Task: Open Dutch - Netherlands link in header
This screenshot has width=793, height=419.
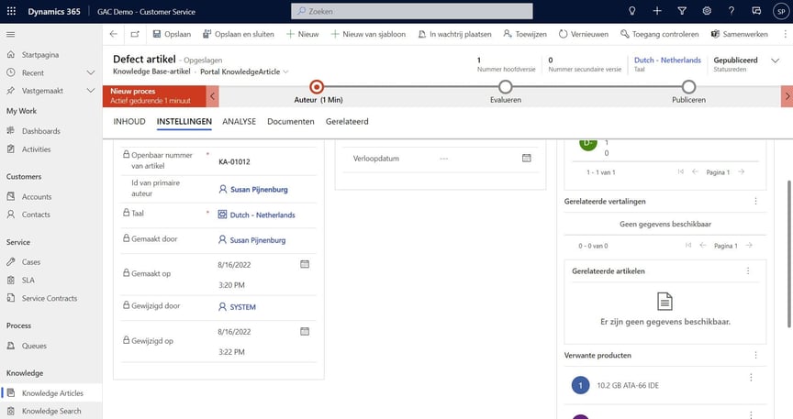Action: click(667, 60)
